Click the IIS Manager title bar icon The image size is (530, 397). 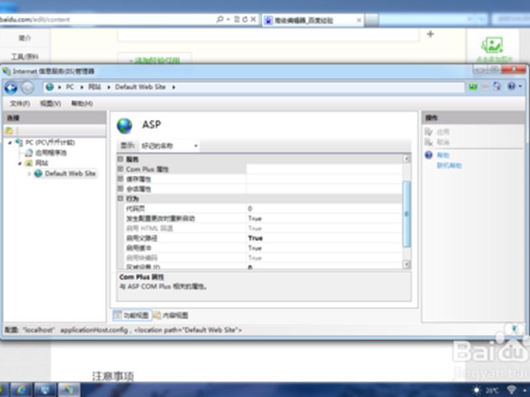(x=7, y=71)
